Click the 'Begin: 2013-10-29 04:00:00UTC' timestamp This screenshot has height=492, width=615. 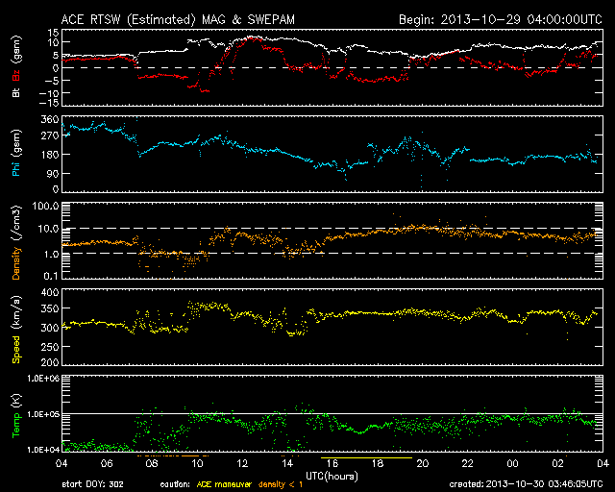pyautogui.click(x=501, y=19)
